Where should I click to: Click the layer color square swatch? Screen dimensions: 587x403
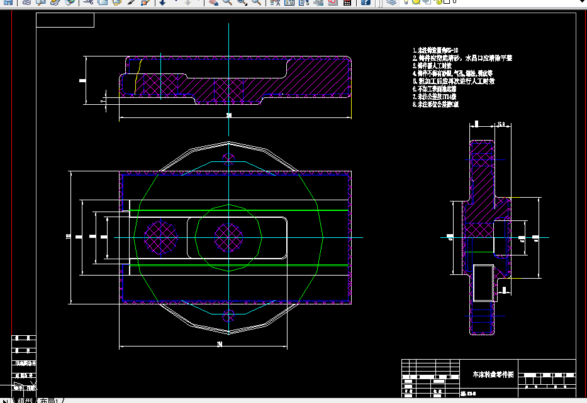pos(447,1)
